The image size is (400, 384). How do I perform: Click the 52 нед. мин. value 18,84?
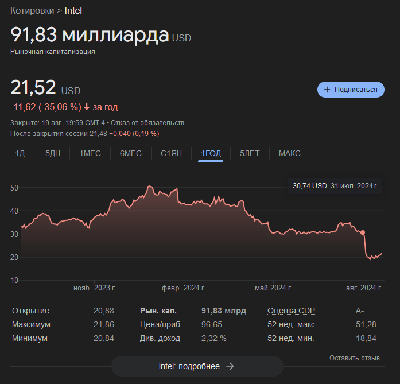[x=366, y=338]
